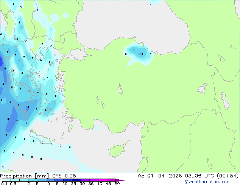
Task: Click the '0.1' legend scale label
Action: [4, 183]
